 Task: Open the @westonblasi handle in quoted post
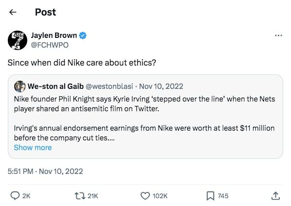pos(109,86)
